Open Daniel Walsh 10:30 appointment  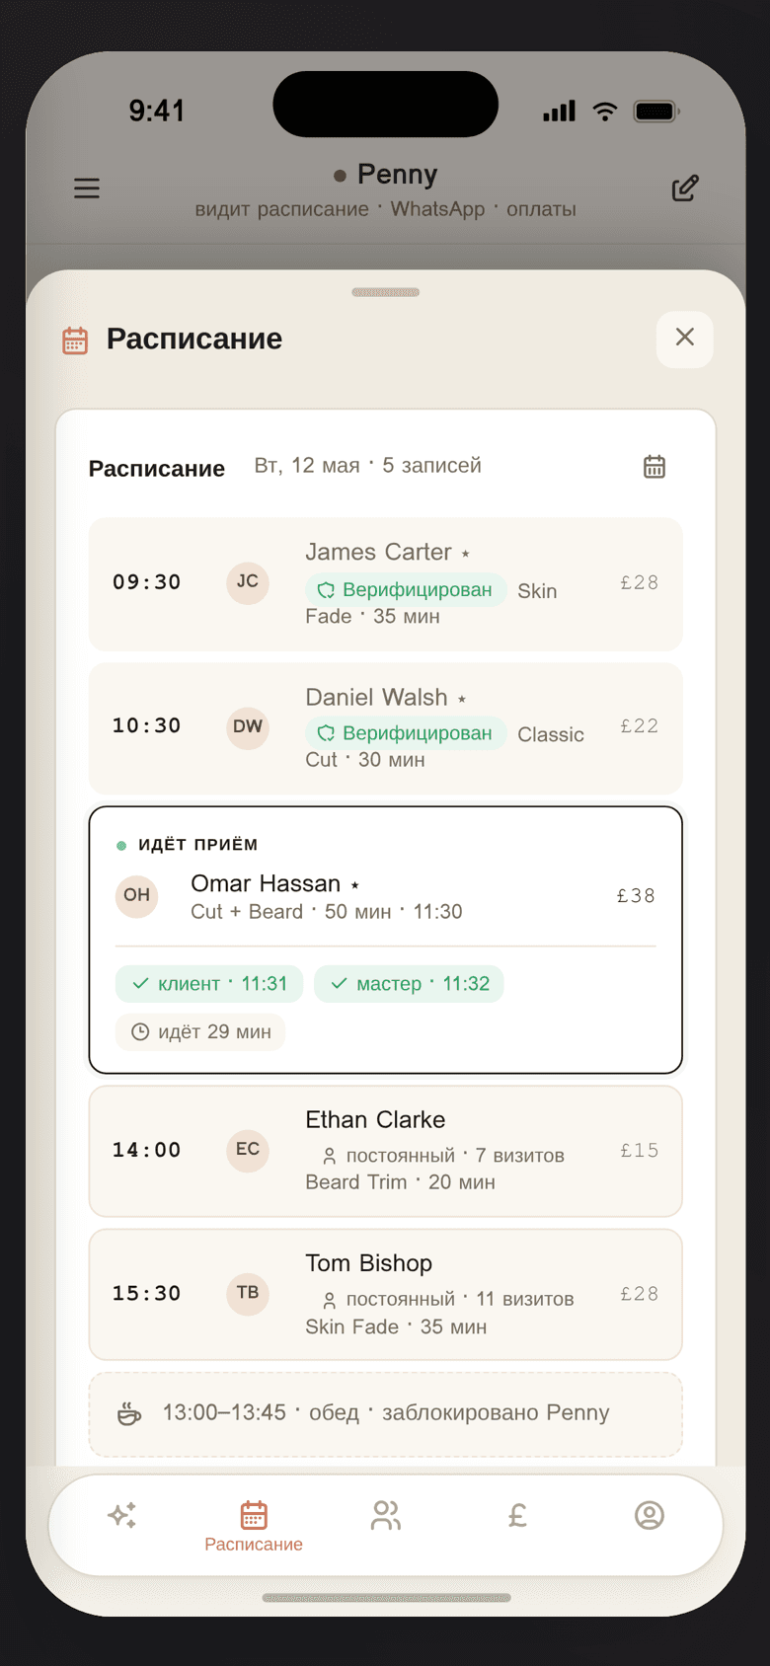pyautogui.click(x=386, y=727)
